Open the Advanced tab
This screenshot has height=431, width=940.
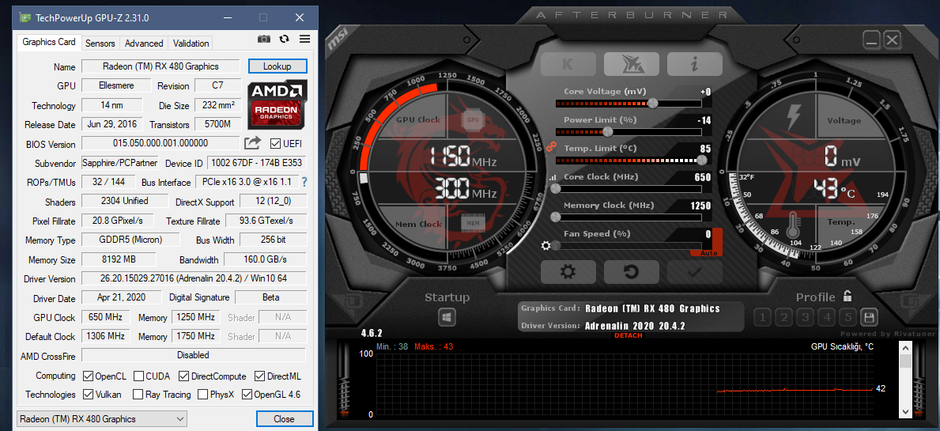pyautogui.click(x=144, y=43)
